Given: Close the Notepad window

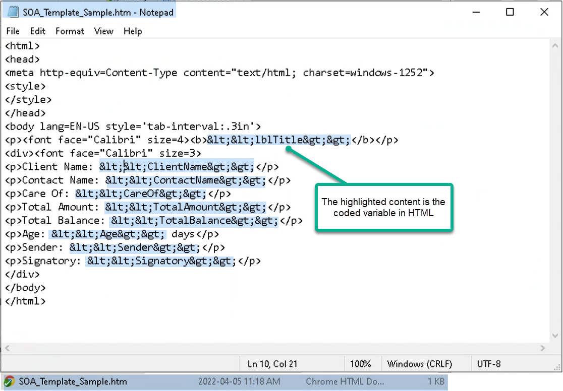Looking at the screenshot, I should coord(544,12).
